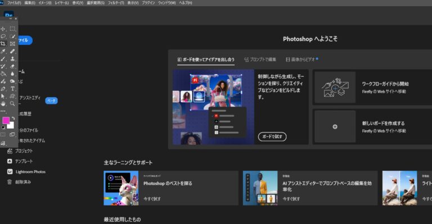Select the Eyedropper tool
The height and width of the screenshot is (224, 432).
[3, 51]
